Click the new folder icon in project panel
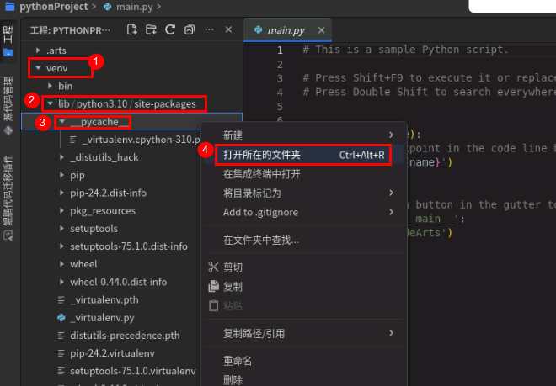The height and width of the screenshot is (386, 556). [151, 29]
